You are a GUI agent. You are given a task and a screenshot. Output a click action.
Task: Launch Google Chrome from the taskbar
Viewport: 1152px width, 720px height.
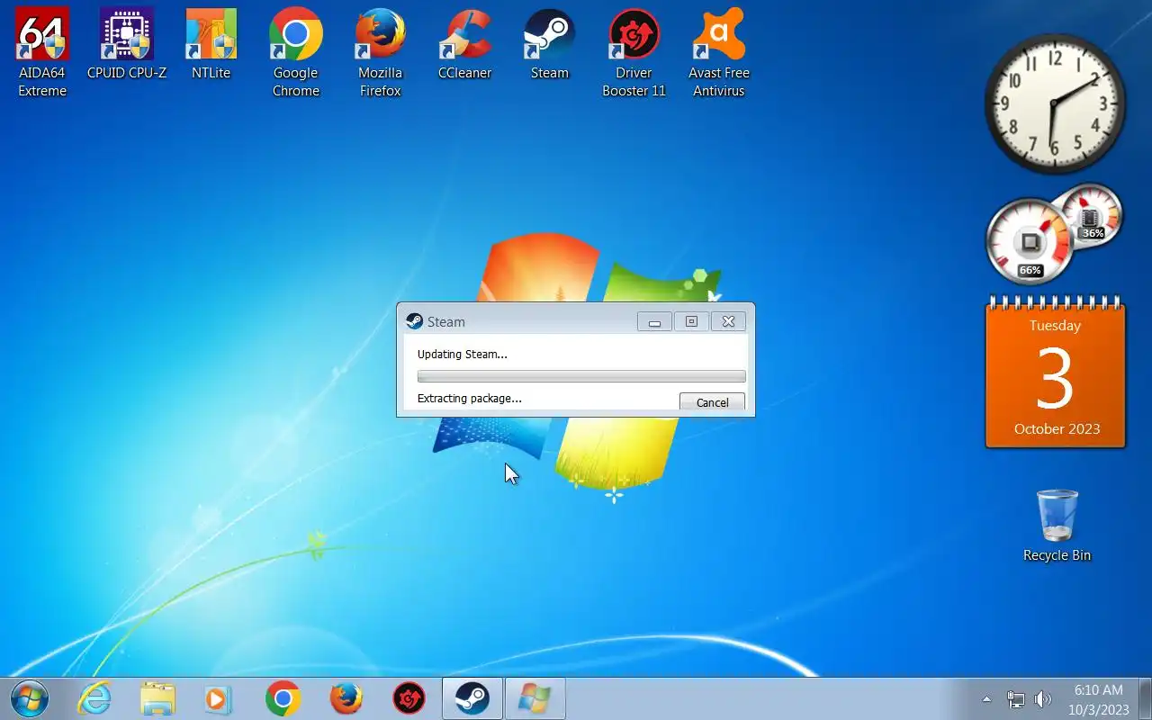[283, 699]
